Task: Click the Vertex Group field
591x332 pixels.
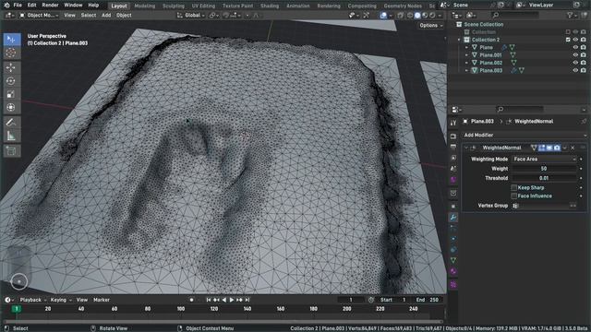Action: pos(544,206)
